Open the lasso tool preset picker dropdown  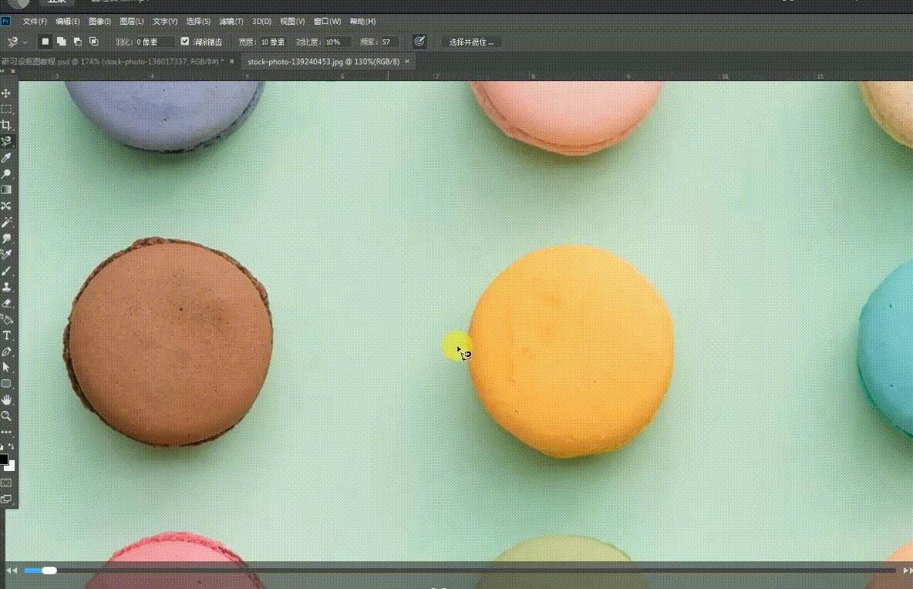tap(25, 42)
